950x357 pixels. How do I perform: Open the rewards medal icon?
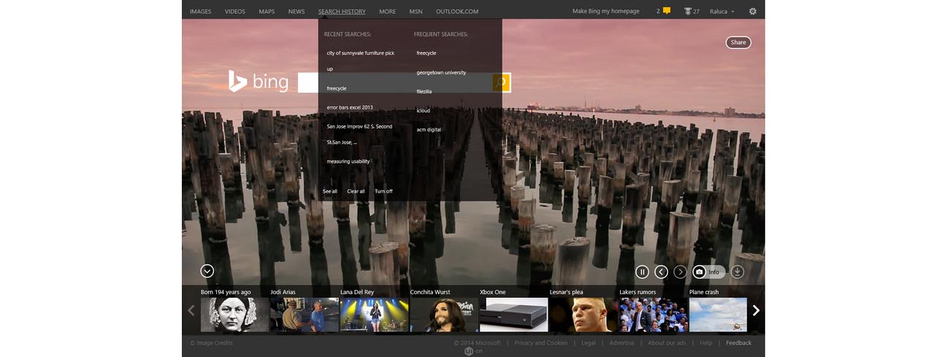688,11
